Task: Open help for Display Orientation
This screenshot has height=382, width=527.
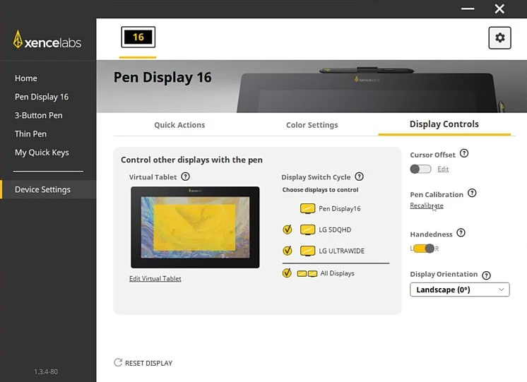Action: [x=486, y=275]
